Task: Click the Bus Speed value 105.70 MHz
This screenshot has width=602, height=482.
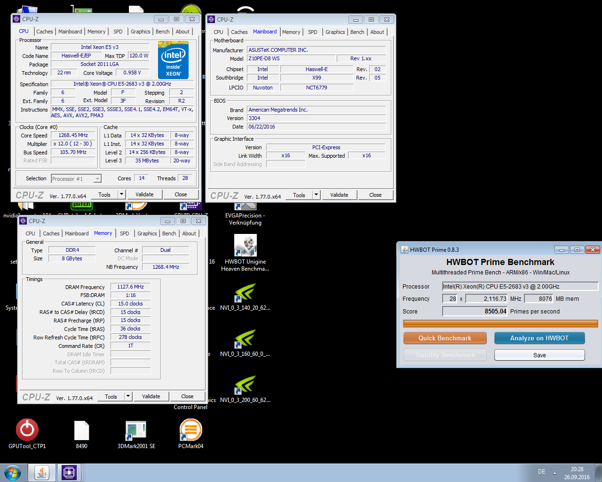Action: (x=73, y=152)
